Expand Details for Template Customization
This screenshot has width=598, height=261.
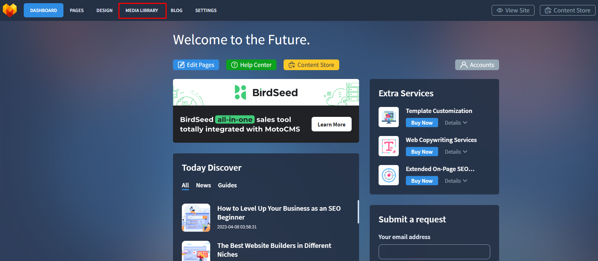tap(456, 123)
